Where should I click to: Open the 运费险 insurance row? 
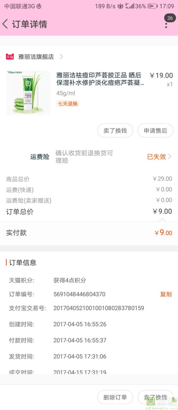40,157
